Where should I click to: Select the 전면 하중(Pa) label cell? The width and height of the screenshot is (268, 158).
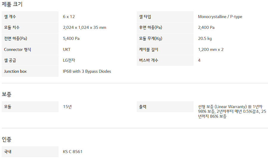point(30,38)
